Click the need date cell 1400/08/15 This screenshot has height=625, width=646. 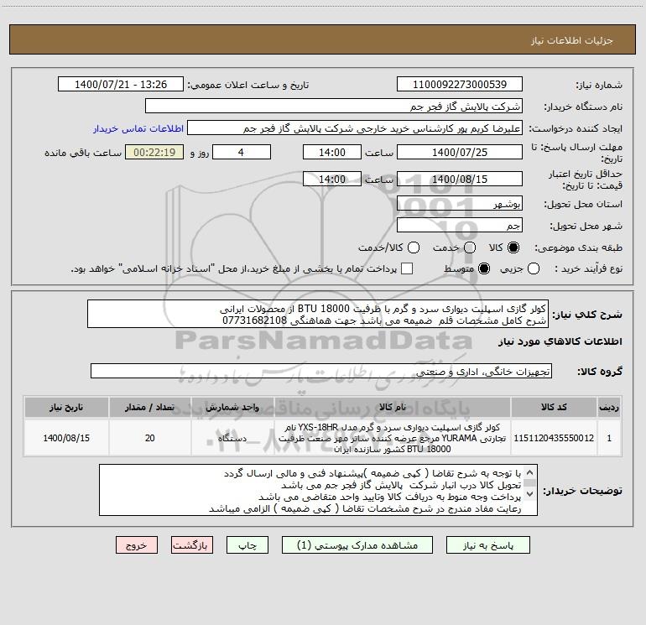click(x=66, y=438)
